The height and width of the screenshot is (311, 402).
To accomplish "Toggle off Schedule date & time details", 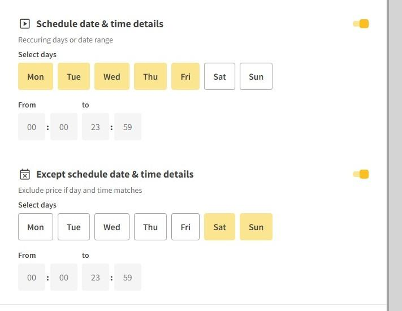I will pos(361,24).
